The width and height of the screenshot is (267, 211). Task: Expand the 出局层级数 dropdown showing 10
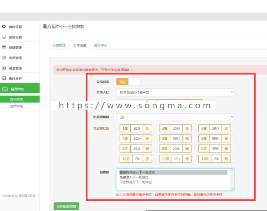pyautogui.click(x=175, y=117)
